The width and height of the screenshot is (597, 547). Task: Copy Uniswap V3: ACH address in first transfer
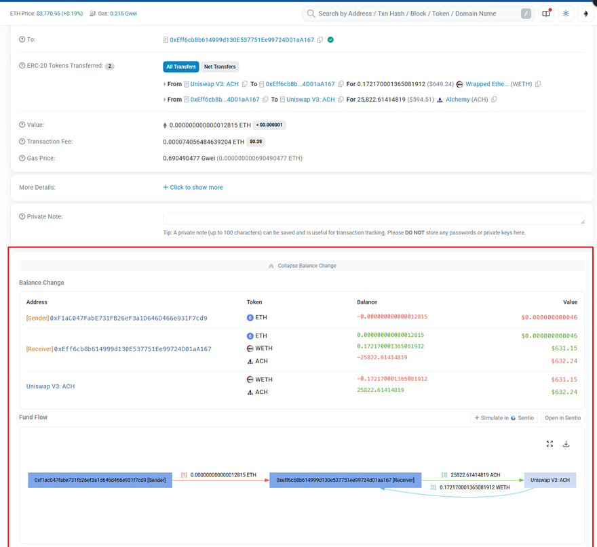(245, 83)
